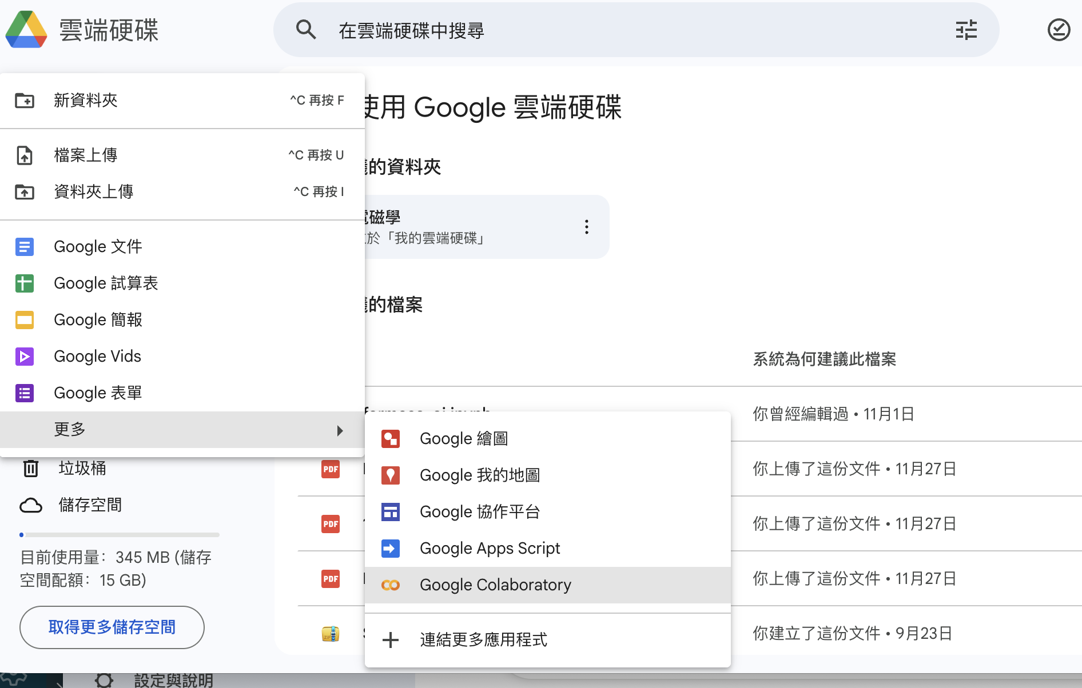Open Google Colaboratory from the submenu
1082x688 pixels.
[495, 585]
